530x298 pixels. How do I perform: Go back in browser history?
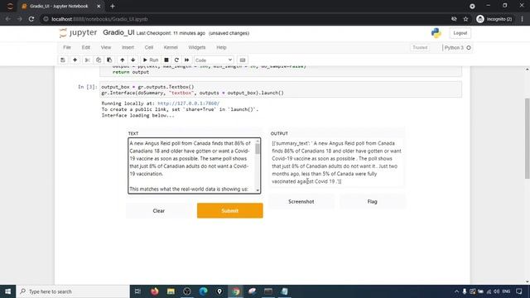pyautogui.click(x=7, y=19)
